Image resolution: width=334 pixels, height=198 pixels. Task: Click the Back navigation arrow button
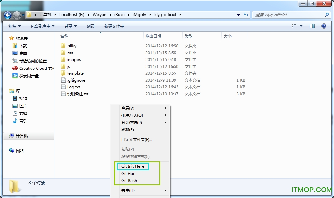(x=8, y=15)
